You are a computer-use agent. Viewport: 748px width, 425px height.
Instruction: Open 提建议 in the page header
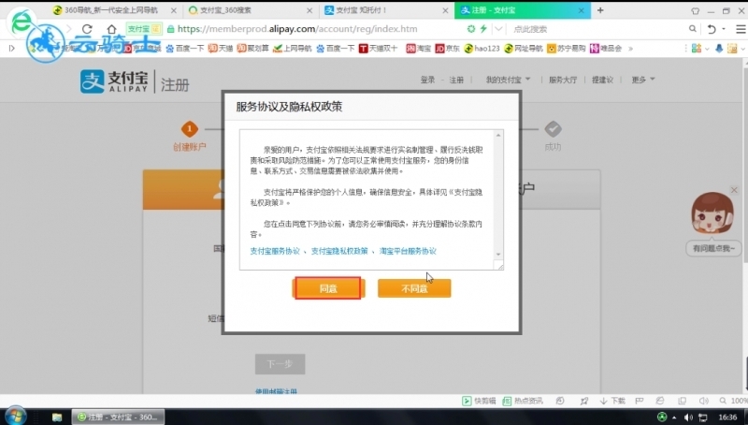(602, 80)
